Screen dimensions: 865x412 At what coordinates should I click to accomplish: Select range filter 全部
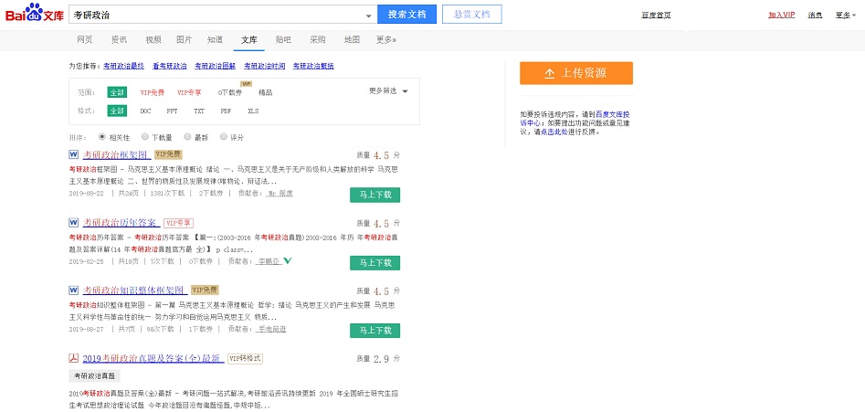click(117, 92)
